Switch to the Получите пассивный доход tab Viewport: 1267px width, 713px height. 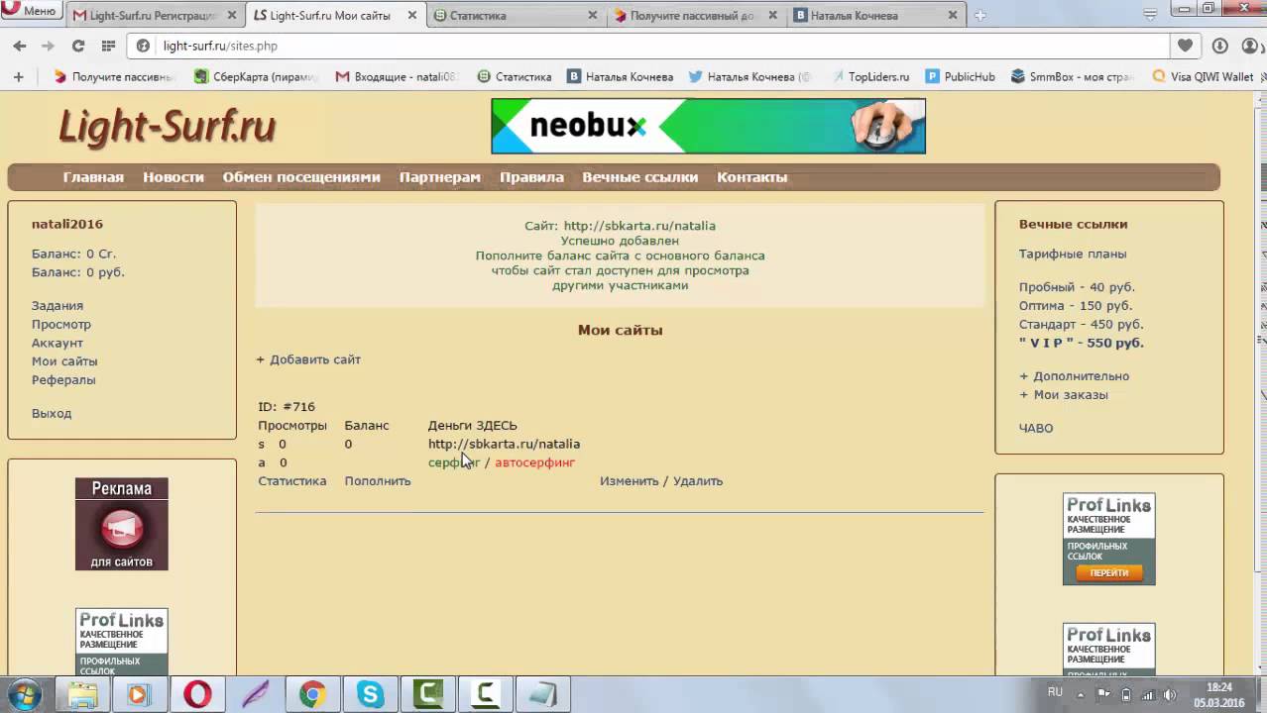pyautogui.click(x=695, y=16)
